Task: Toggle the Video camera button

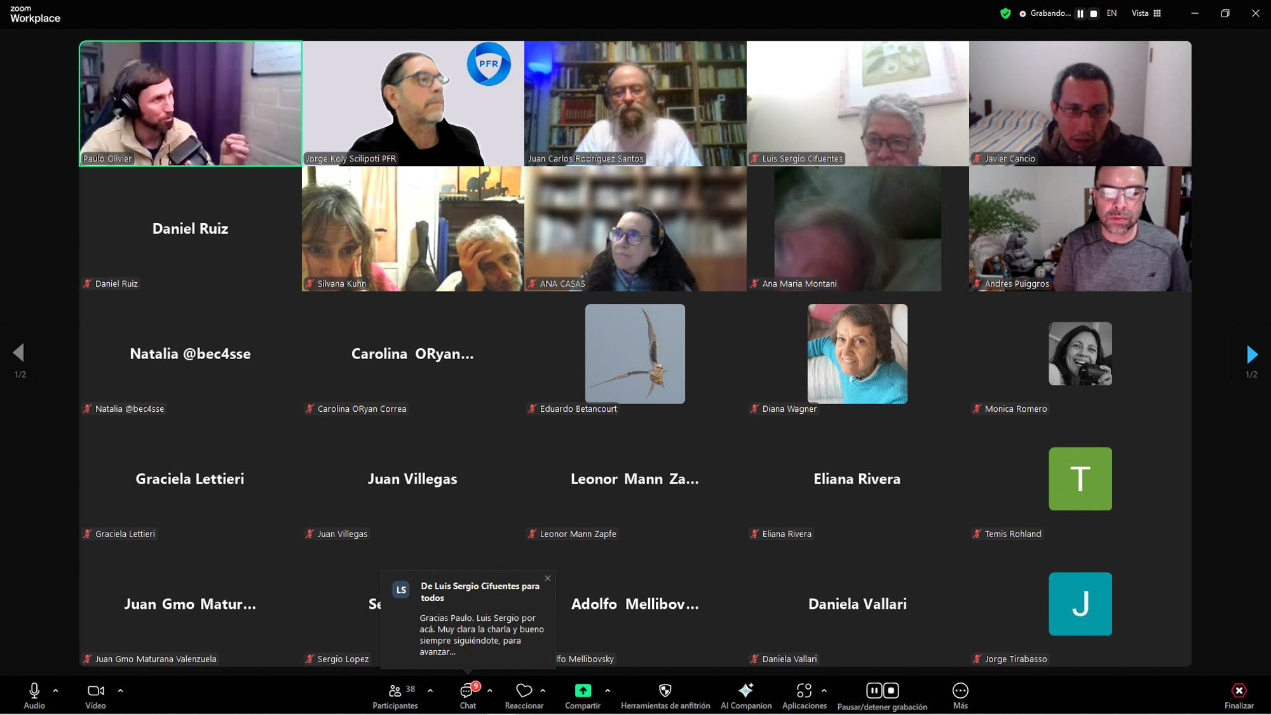Action: coord(95,695)
